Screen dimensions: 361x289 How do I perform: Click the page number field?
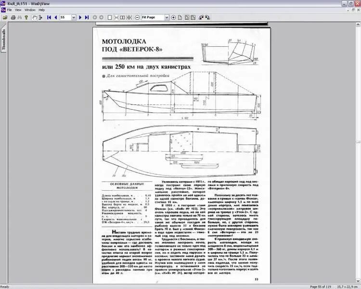65,17
